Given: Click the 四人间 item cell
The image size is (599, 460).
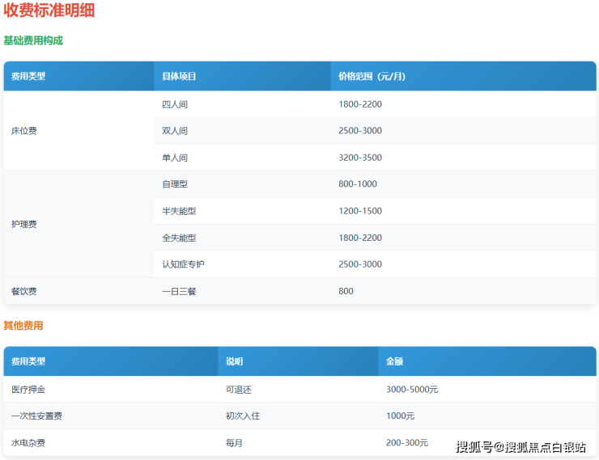Looking at the screenshot, I should point(175,104).
